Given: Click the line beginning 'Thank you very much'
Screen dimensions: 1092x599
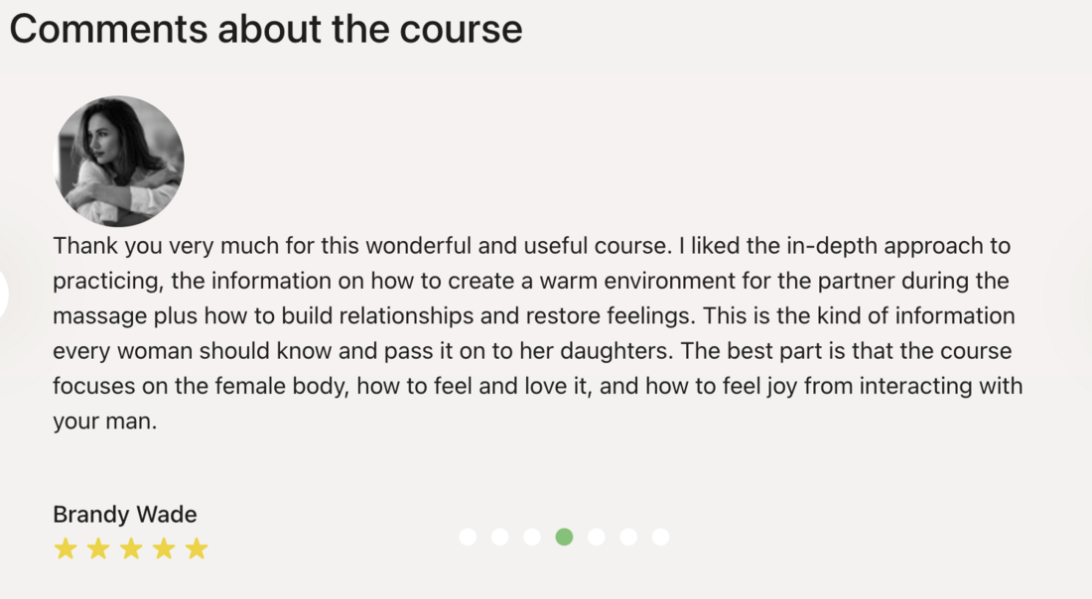Looking at the screenshot, I should point(531,246).
